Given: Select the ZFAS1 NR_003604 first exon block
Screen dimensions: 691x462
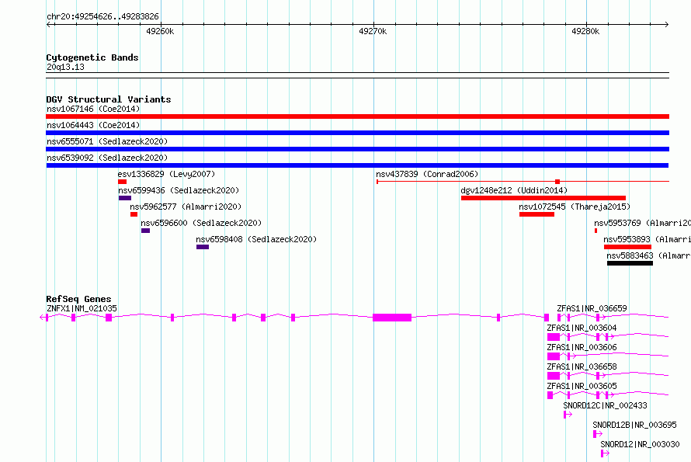Looking at the screenshot, I should point(554,337).
